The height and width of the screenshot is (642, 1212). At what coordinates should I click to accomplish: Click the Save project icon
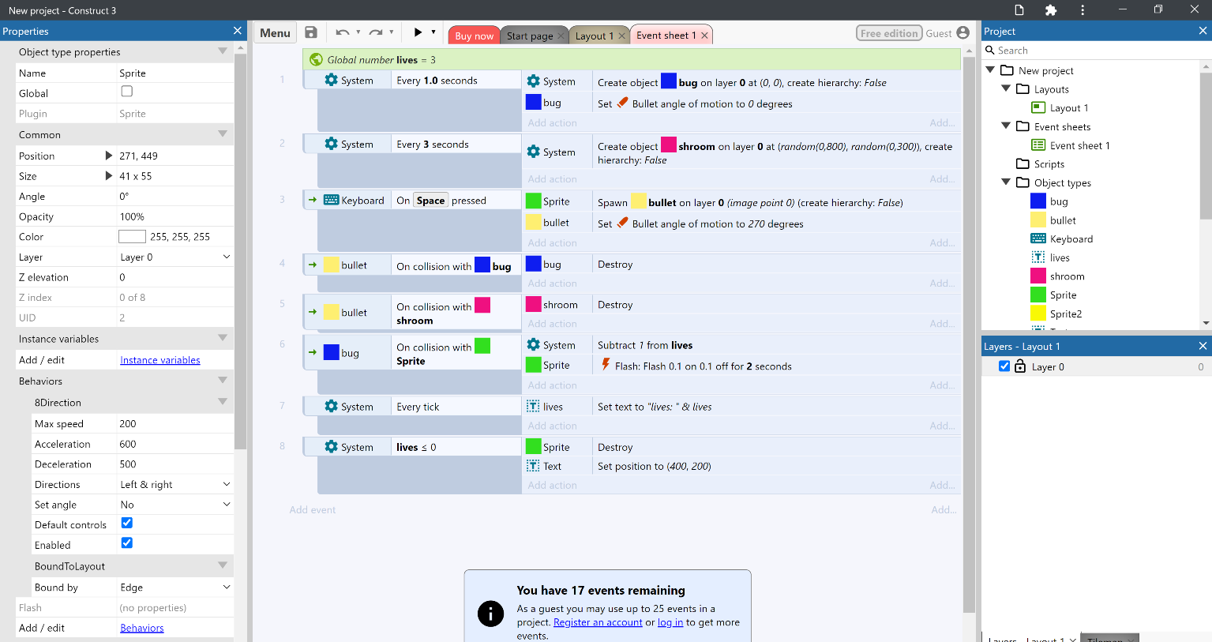coord(311,32)
